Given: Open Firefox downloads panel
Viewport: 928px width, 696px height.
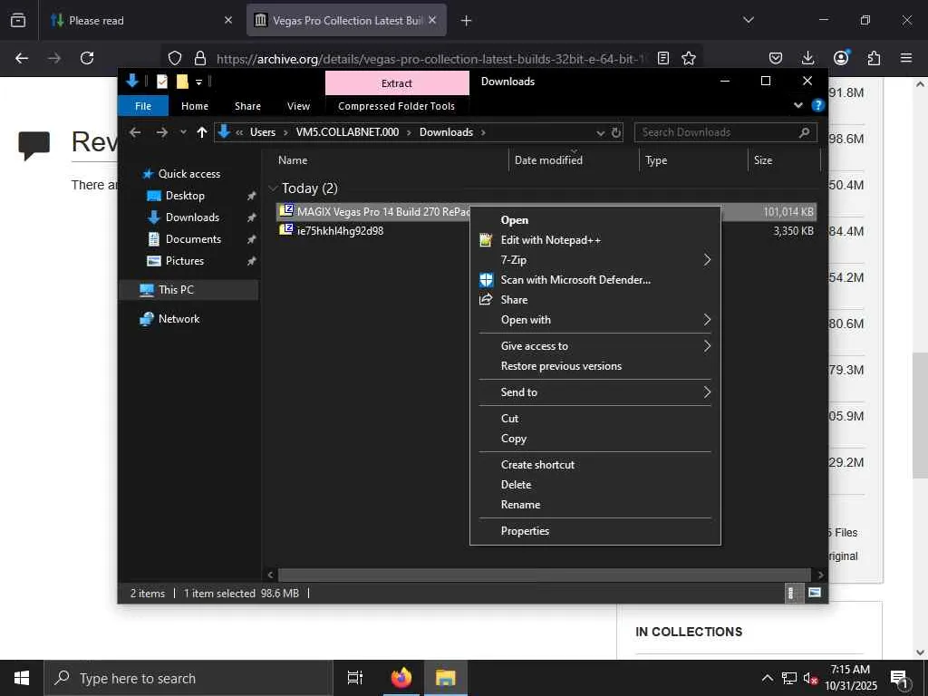Looking at the screenshot, I should (x=807, y=58).
